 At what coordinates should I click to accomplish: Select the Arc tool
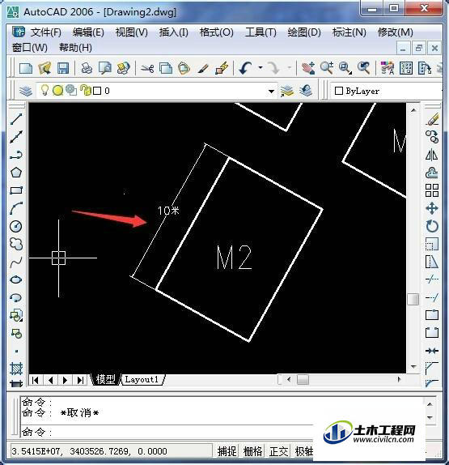(x=16, y=208)
